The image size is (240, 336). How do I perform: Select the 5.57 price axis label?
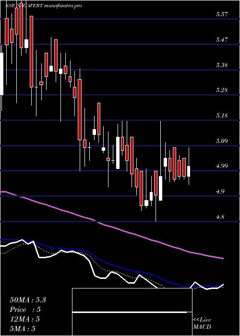pyautogui.click(x=222, y=14)
